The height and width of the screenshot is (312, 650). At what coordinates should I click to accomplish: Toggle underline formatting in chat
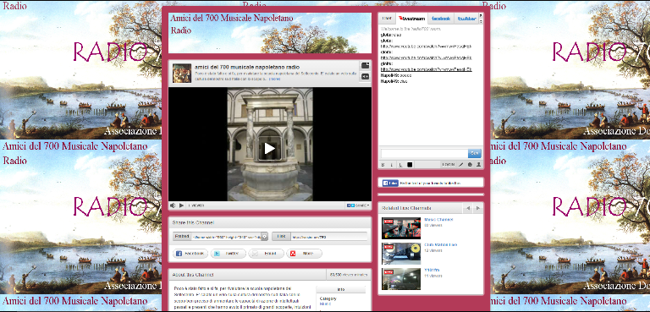(400, 165)
